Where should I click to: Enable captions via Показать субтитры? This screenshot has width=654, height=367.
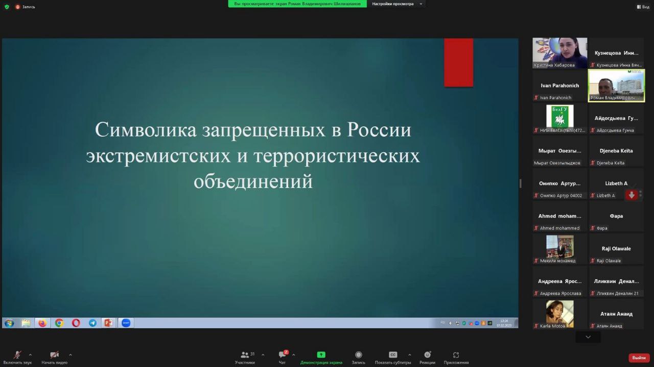coord(392,357)
